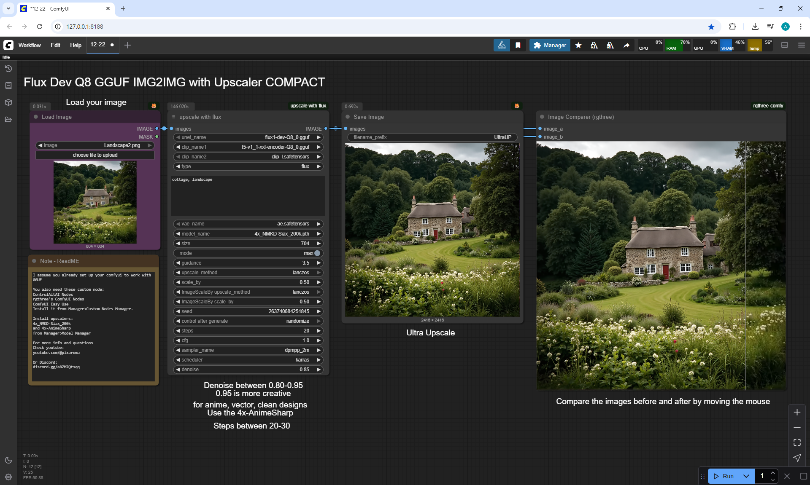The width and height of the screenshot is (810, 485).
Task: Open the model library cube icon
Action: pyautogui.click(x=8, y=102)
